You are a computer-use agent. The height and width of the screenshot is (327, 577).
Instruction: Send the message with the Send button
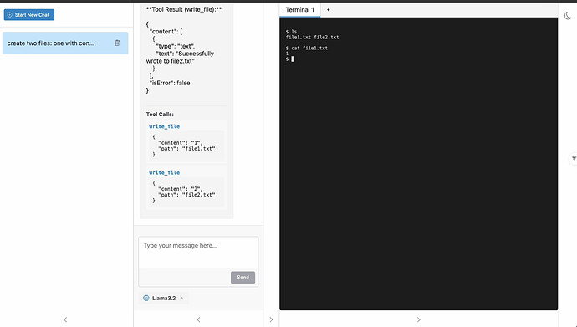pos(243,278)
